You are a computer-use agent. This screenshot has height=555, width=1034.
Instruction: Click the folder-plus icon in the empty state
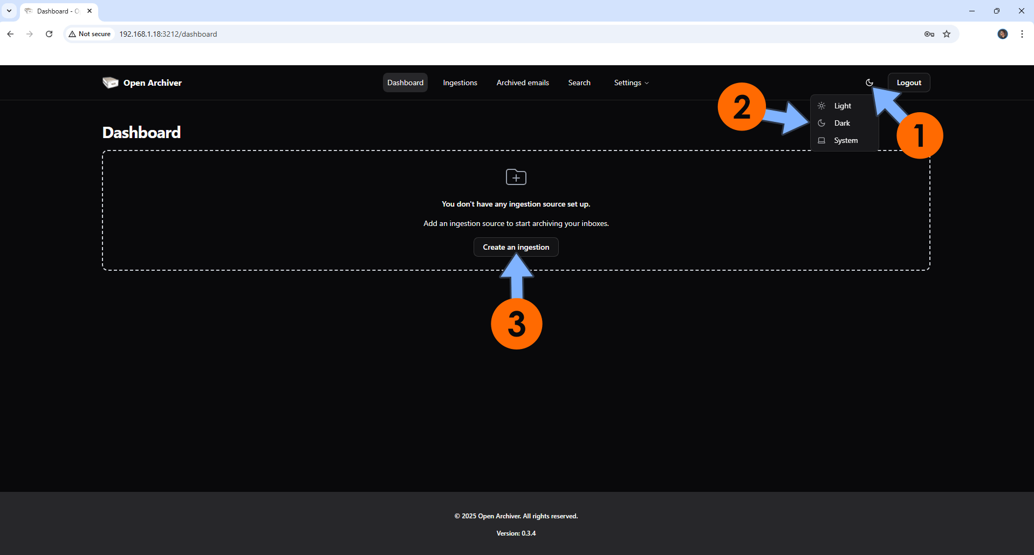tap(516, 177)
